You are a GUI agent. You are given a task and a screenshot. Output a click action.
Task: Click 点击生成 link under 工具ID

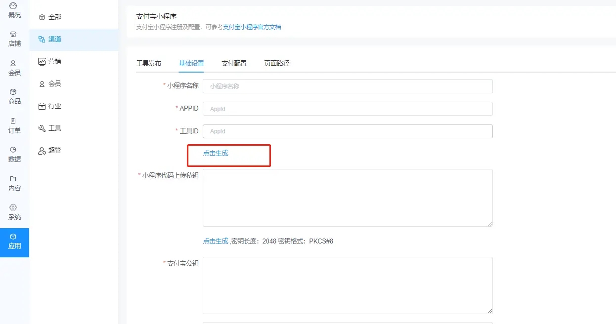coord(216,153)
